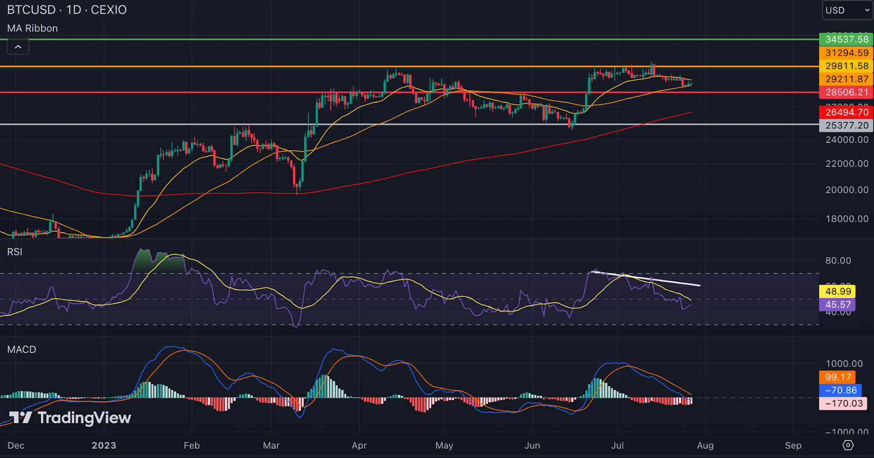Click the Mar label on time axis
The width and height of the screenshot is (874, 458).
[271, 445]
